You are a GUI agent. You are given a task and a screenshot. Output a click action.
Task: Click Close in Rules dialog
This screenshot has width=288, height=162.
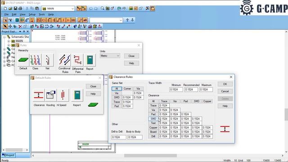click(x=131, y=56)
